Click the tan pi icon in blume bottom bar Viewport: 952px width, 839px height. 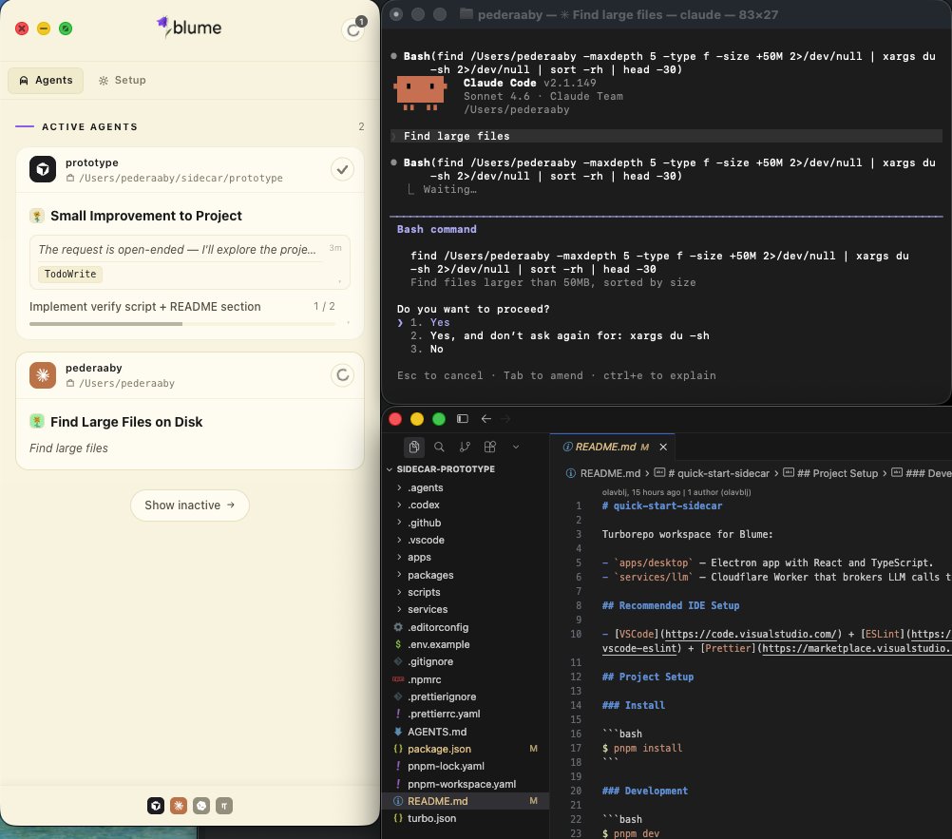224,806
